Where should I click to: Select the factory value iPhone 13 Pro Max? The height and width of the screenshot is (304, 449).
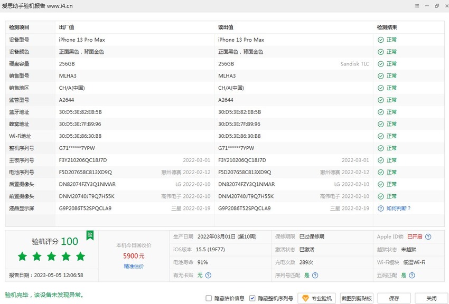[82, 40]
